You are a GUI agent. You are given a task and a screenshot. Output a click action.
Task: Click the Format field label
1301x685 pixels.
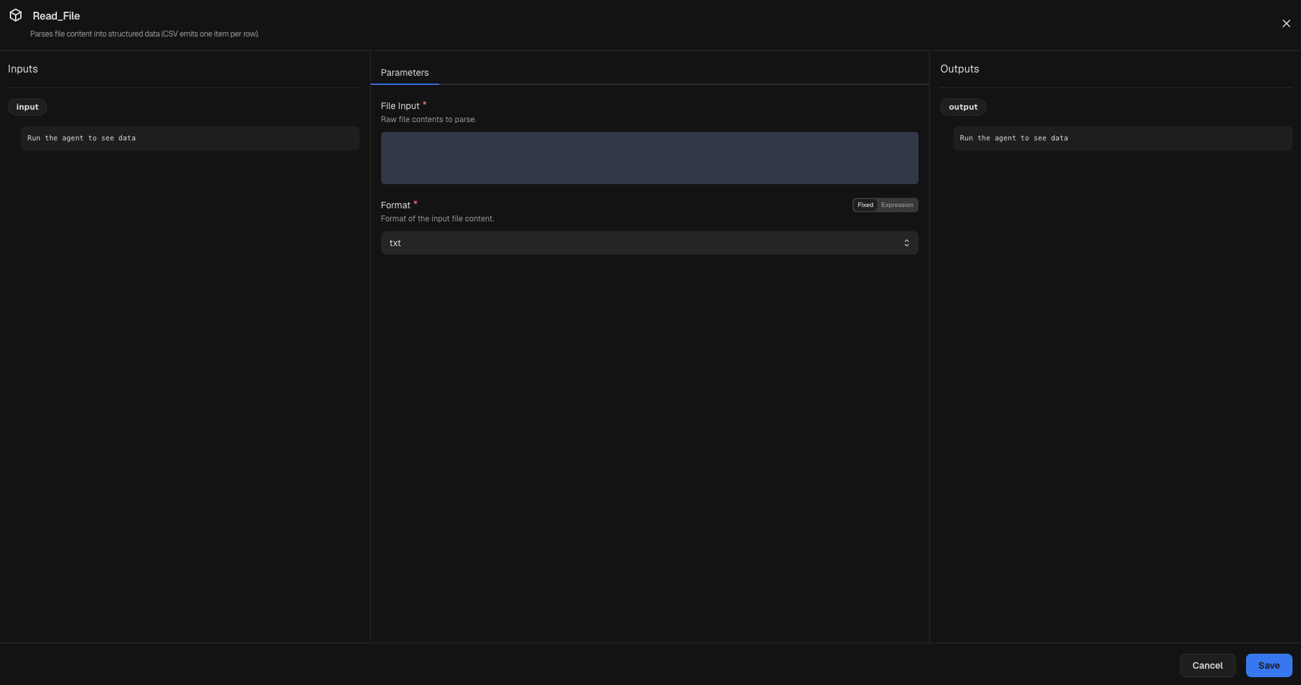pos(396,204)
